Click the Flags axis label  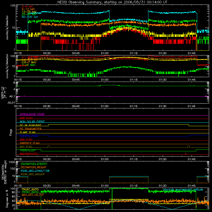coord(11,132)
